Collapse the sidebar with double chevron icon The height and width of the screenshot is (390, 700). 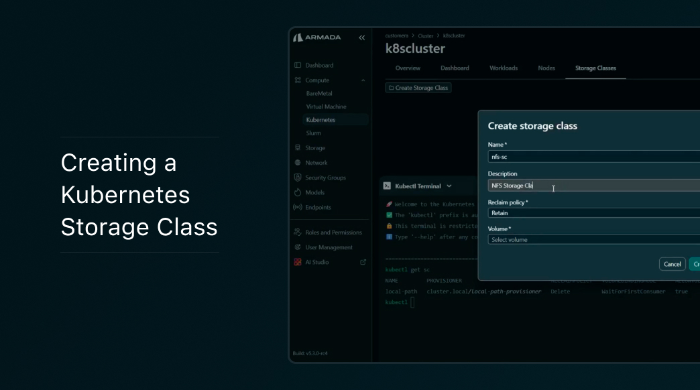pyautogui.click(x=361, y=38)
